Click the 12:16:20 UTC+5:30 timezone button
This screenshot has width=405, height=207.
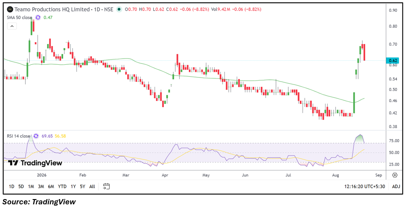point(364,186)
